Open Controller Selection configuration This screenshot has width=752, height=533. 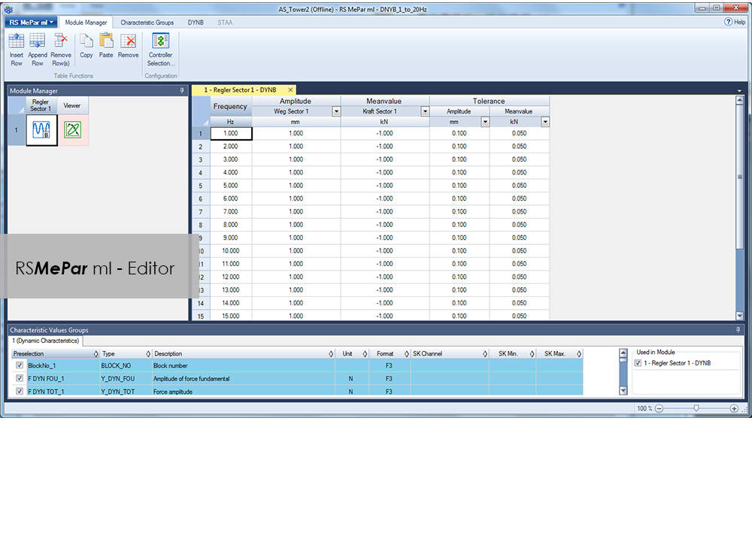(x=160, y=42)
